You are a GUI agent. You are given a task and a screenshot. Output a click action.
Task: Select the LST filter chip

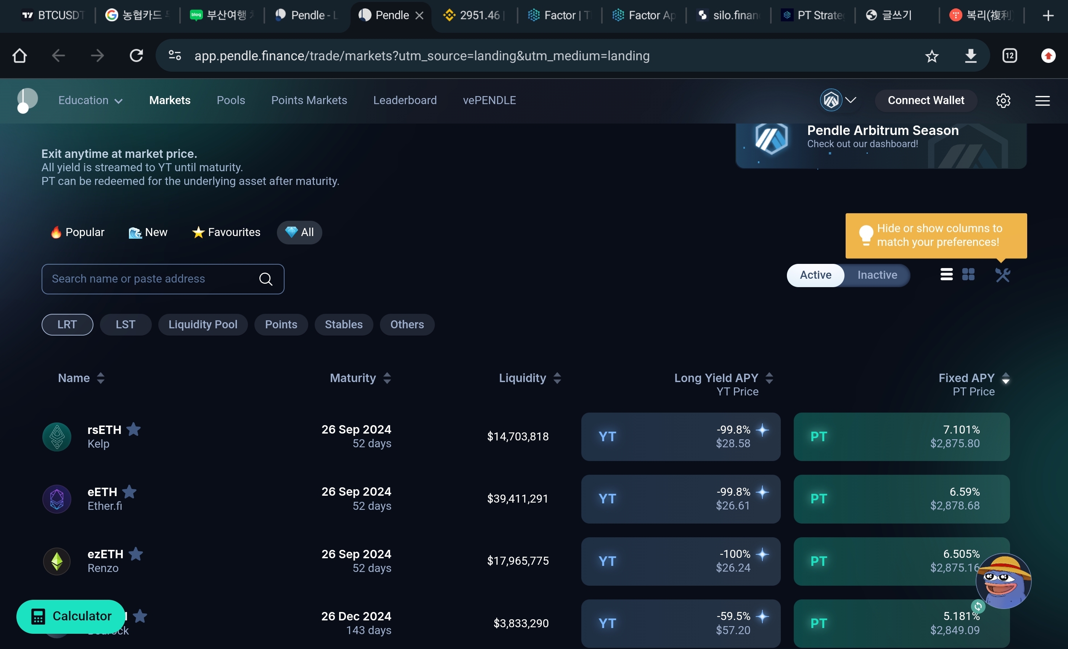(125, 324)
